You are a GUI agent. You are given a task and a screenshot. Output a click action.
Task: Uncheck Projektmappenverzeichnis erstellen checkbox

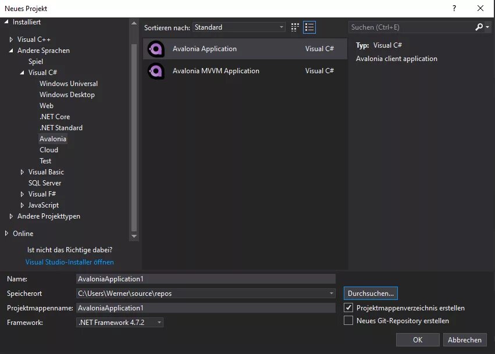coord(348,307)
